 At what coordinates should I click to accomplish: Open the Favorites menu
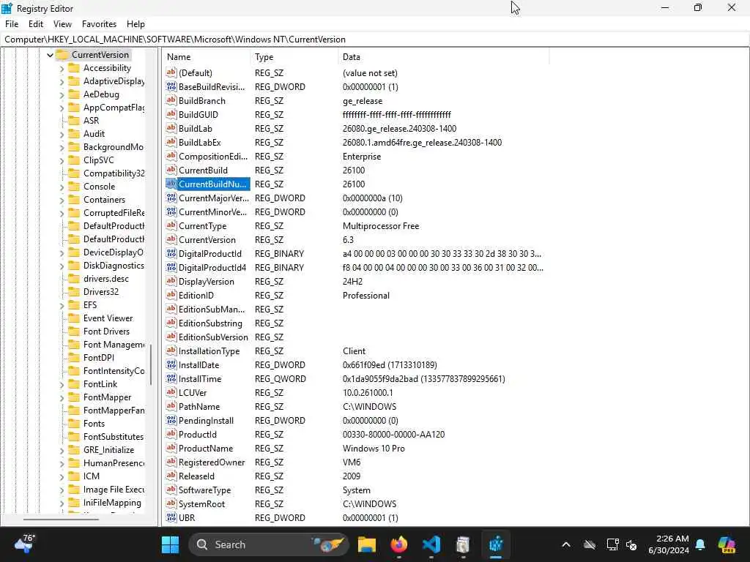pyautogui.click(x=99, y=24)
